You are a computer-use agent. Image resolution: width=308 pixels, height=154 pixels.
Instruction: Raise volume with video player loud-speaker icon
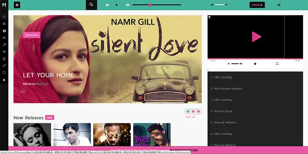[x=241, y=64]
